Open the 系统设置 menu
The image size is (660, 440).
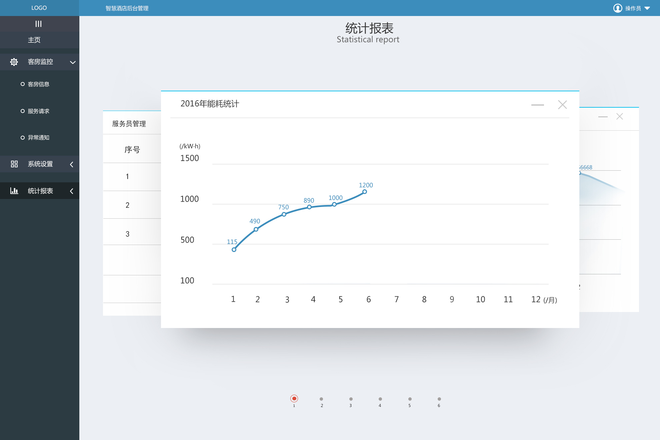coord(40,164)
